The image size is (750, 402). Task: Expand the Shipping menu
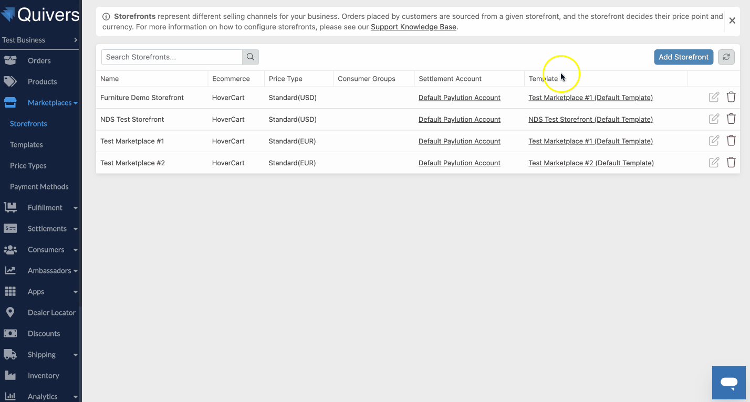click(76, 355)
